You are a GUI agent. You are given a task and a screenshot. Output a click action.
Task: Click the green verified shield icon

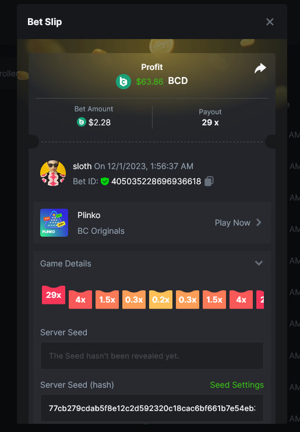(105, 181)
